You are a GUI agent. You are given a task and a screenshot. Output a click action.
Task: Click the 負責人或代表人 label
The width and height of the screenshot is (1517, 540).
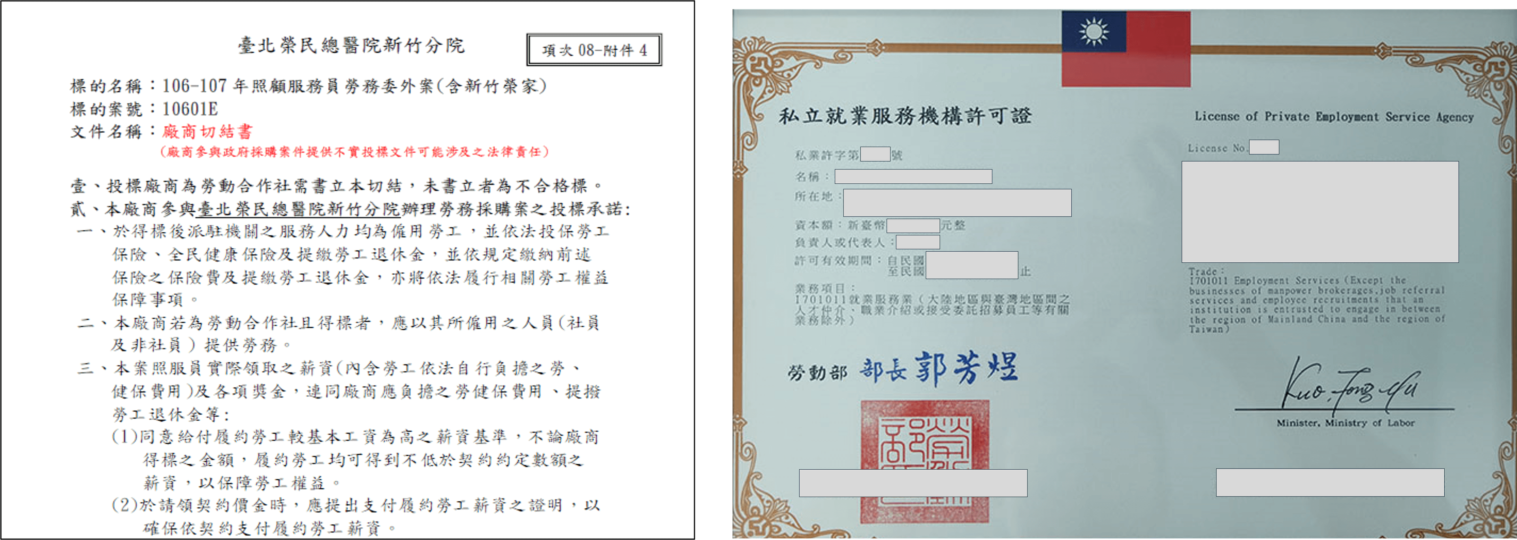pyautogui.click(x=844, y=243)
